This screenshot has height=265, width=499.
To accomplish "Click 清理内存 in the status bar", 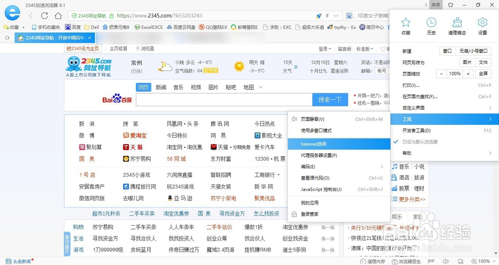I will click(x=372, y=262).
